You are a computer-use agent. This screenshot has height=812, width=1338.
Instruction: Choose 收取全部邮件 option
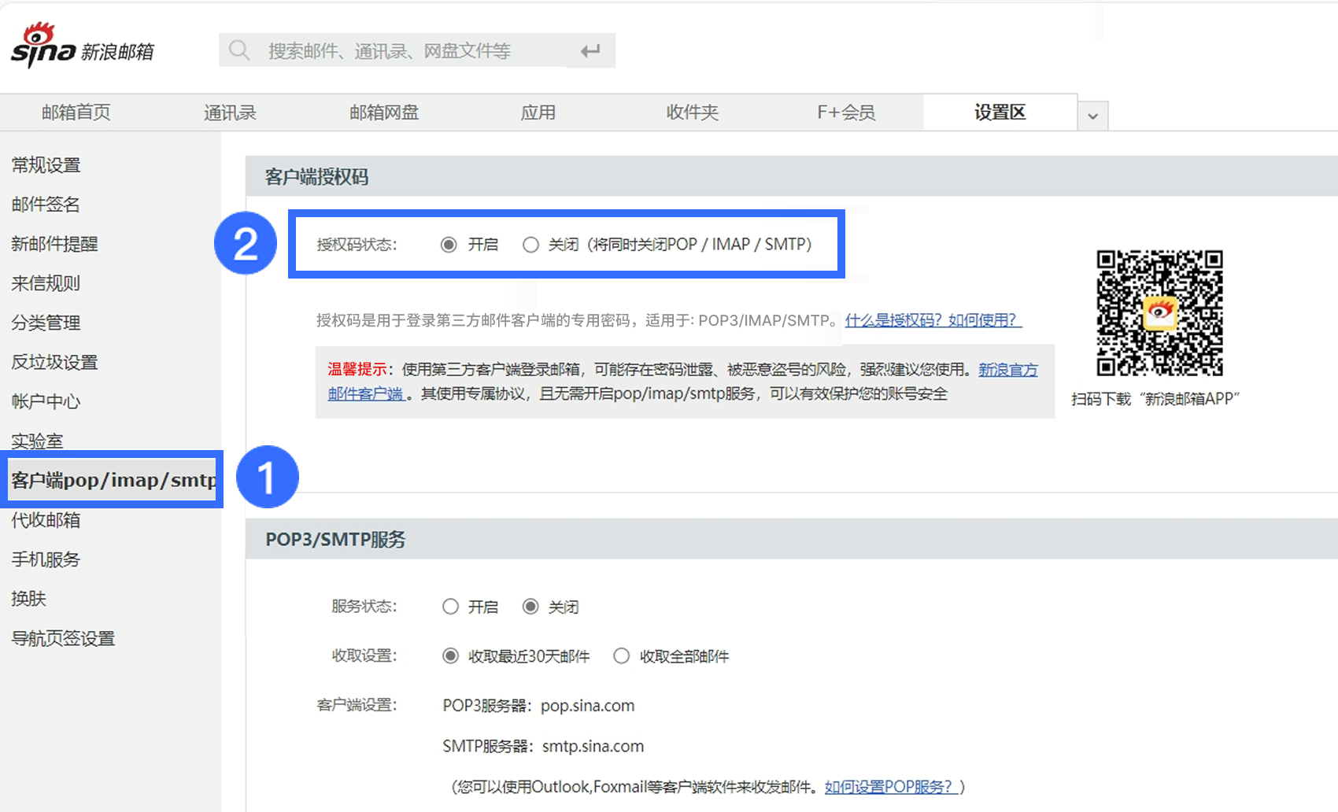coord(622,656)
